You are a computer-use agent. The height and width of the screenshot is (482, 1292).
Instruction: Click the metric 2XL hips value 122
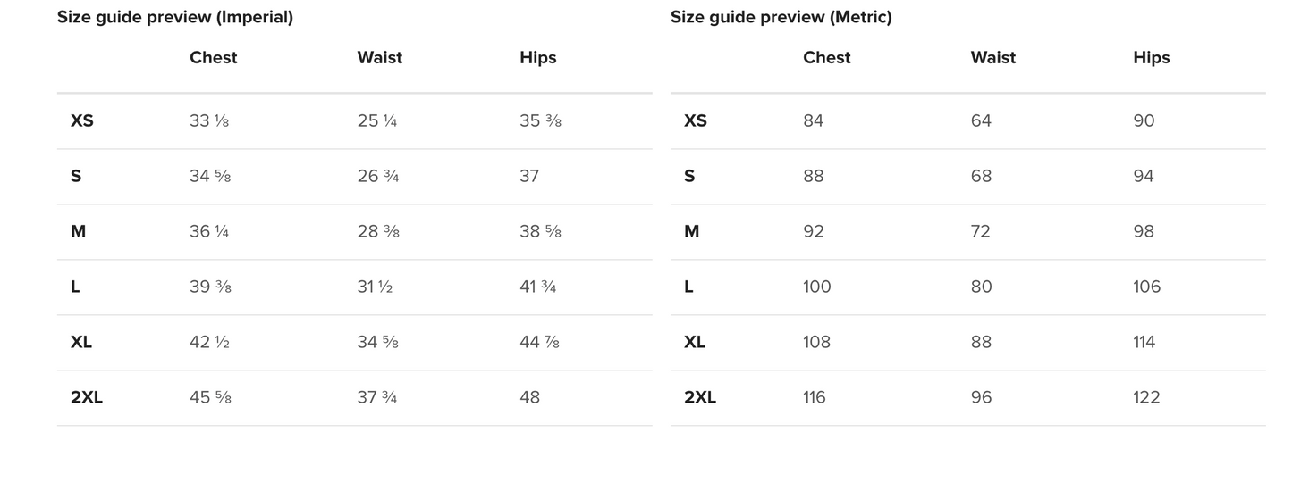[1146, 397]
